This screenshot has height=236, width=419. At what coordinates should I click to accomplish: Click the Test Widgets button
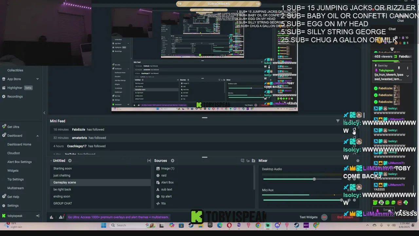308,217
